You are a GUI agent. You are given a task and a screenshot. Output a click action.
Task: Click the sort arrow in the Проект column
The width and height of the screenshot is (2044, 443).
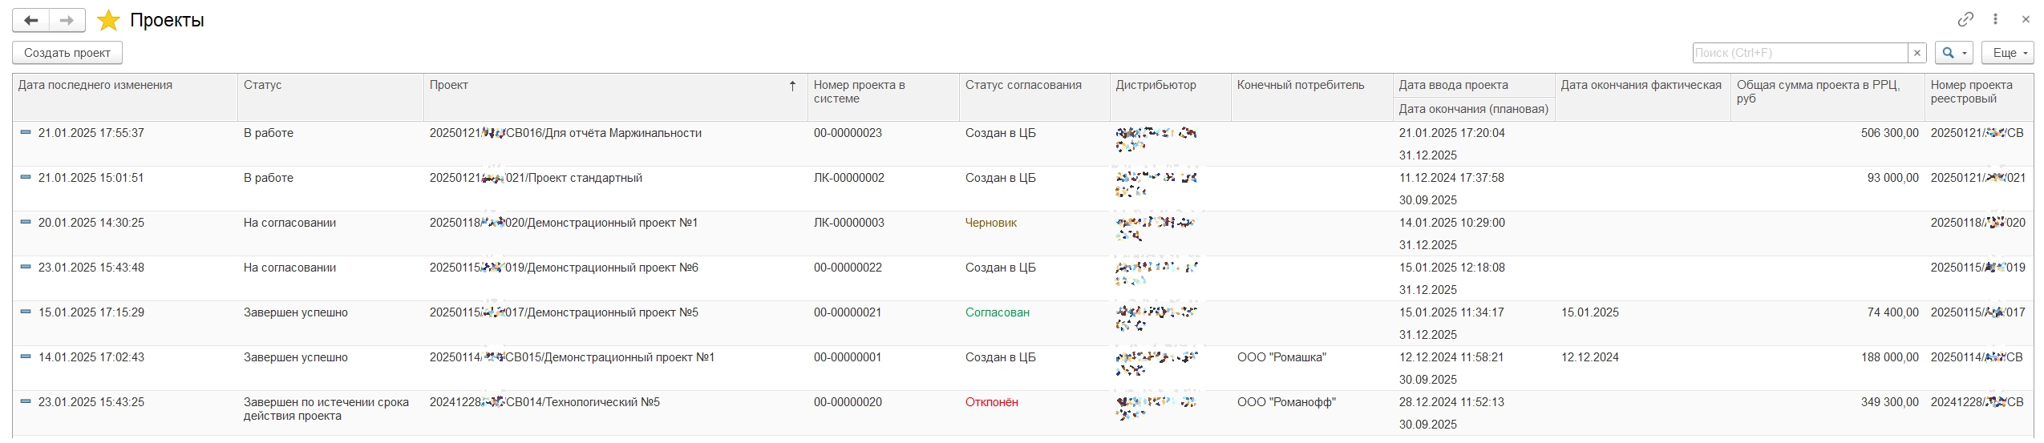(x=792, y=86)
